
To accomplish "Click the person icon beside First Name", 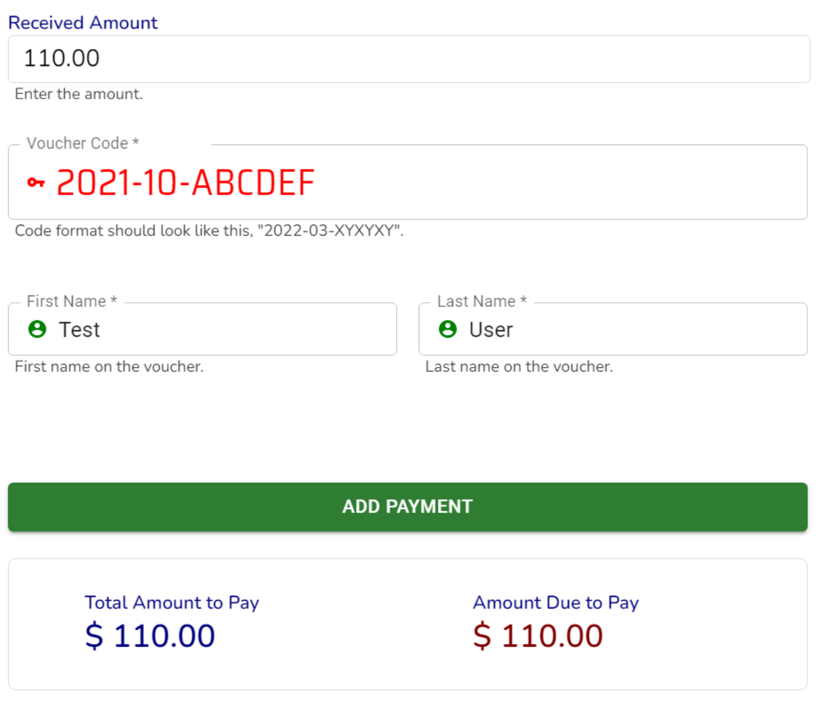I will click(37, 329).
